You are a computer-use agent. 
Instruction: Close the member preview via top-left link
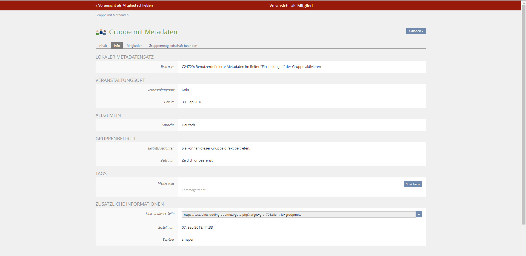124,5
